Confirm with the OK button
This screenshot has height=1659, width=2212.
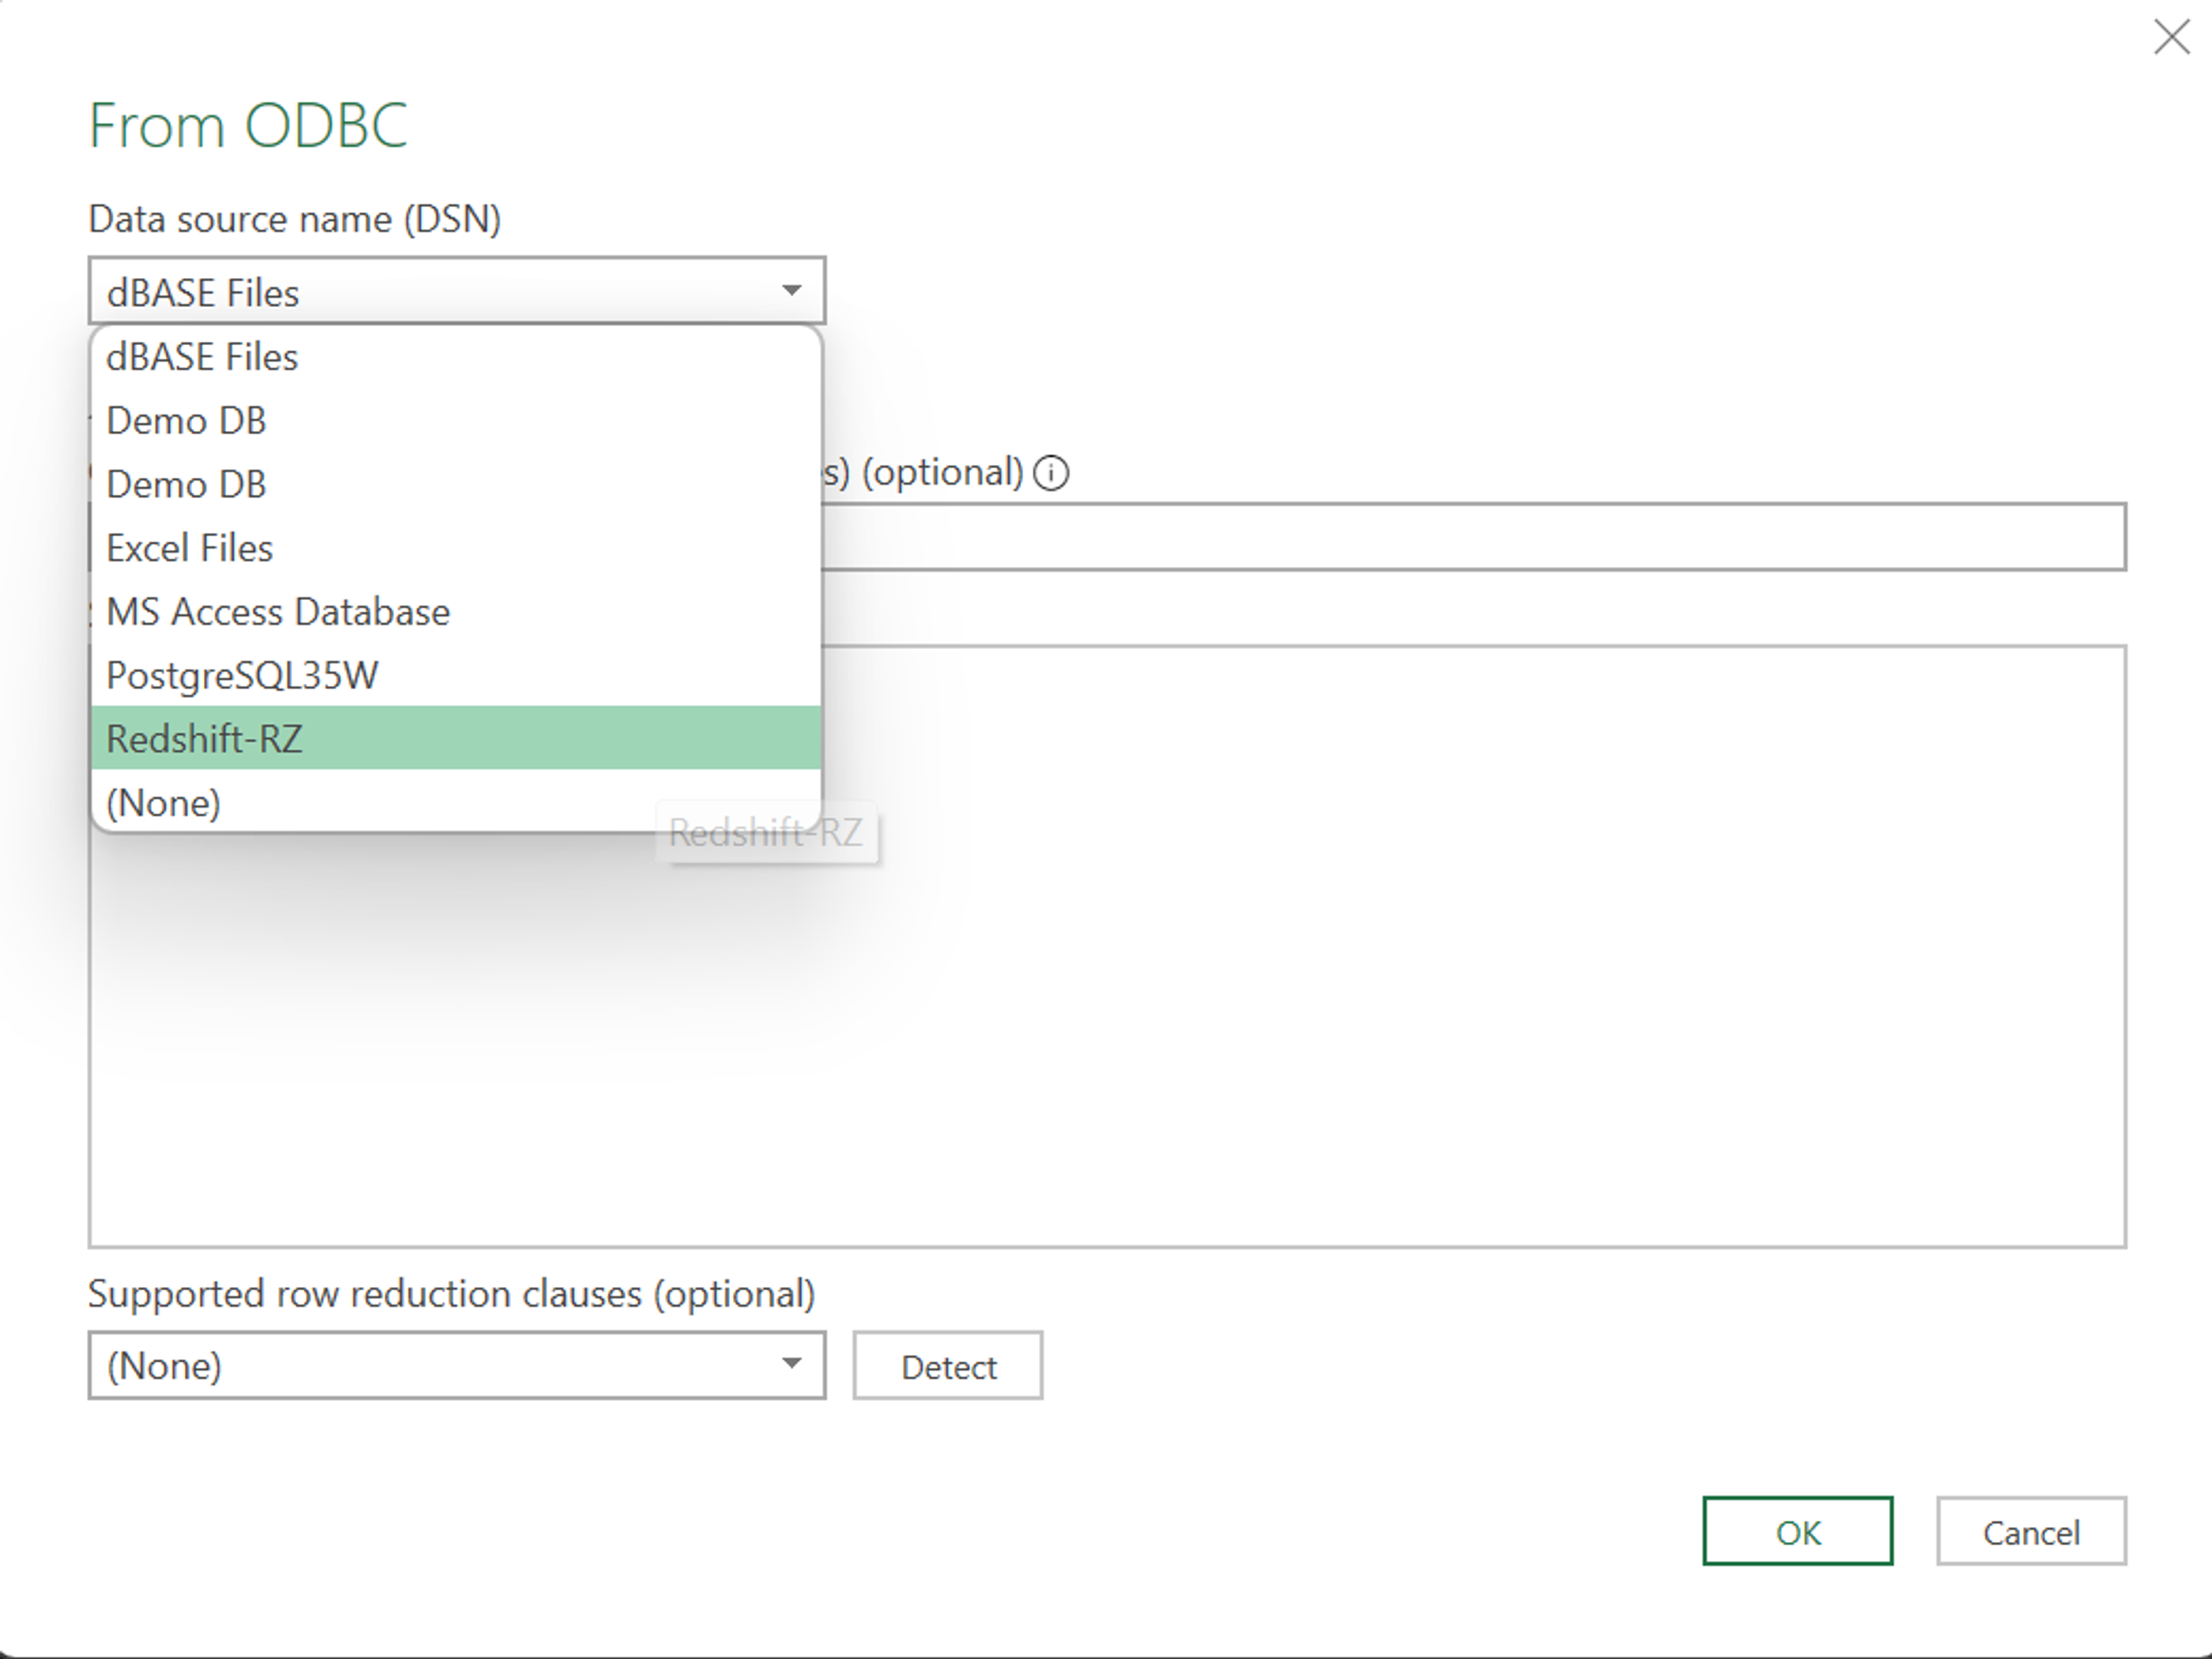click(x=1798, y=1531)
